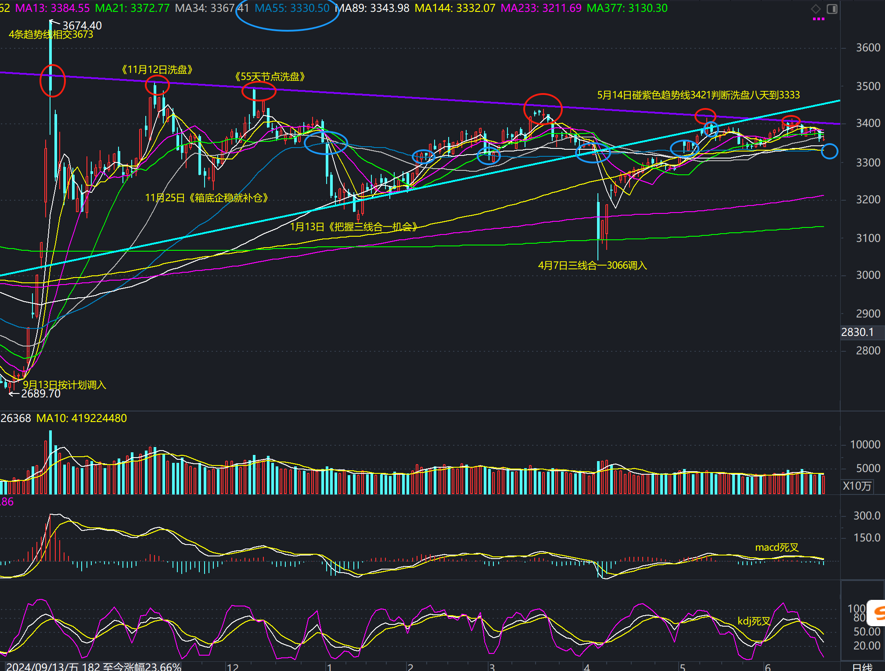The height and width of the screenshot is (671, 885).
Task: Click the 3300 price axis label
Action: pos(868,162)
